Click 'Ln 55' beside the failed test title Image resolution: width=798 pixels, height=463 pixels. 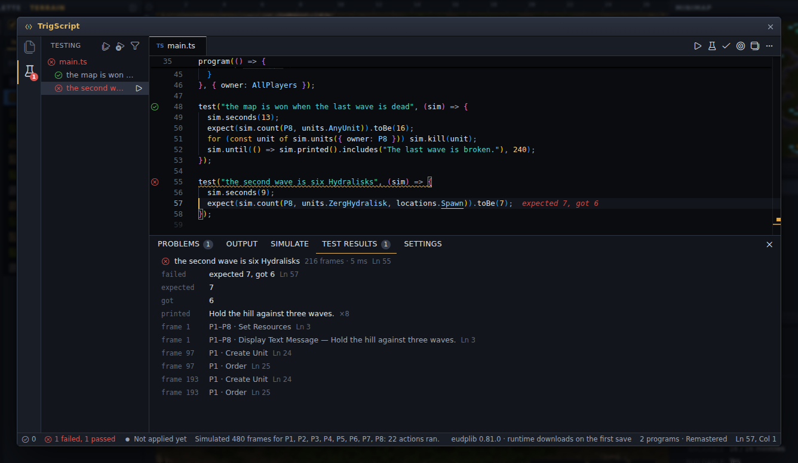pyautogui.click(x=382, y=261)
